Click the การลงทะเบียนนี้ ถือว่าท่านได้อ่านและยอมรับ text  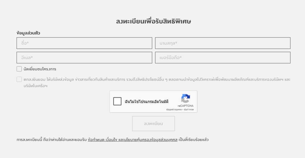pyautogui.click(x=52, y=140)
